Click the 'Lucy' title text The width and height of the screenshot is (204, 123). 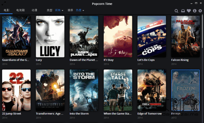click(39, 60)
